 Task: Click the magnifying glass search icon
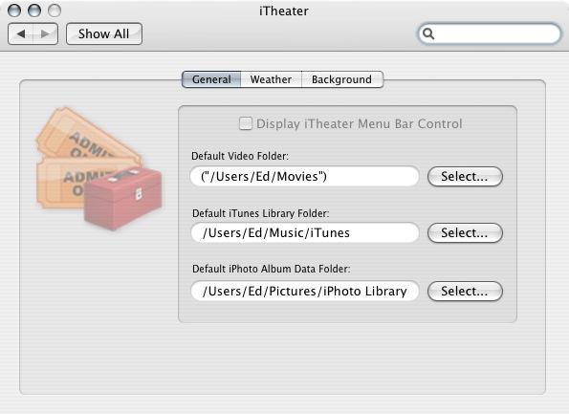click(x=428, y=33)
